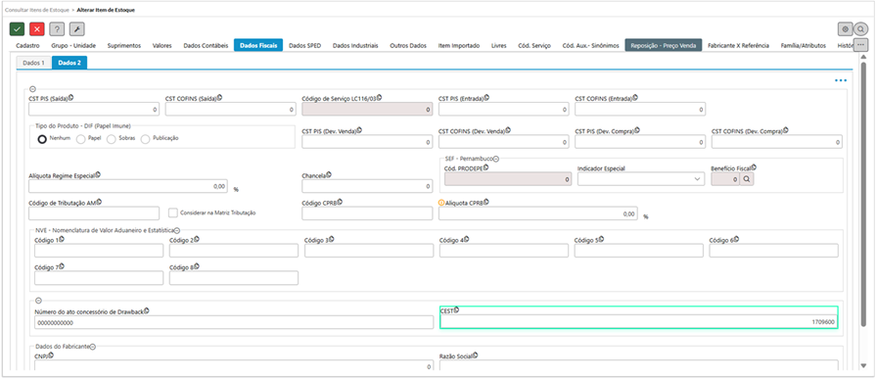The width and height of the screenshot is (876, 378).
Task: Show more tabs via the ellipsis button
Action: click(x=860, y=45)
